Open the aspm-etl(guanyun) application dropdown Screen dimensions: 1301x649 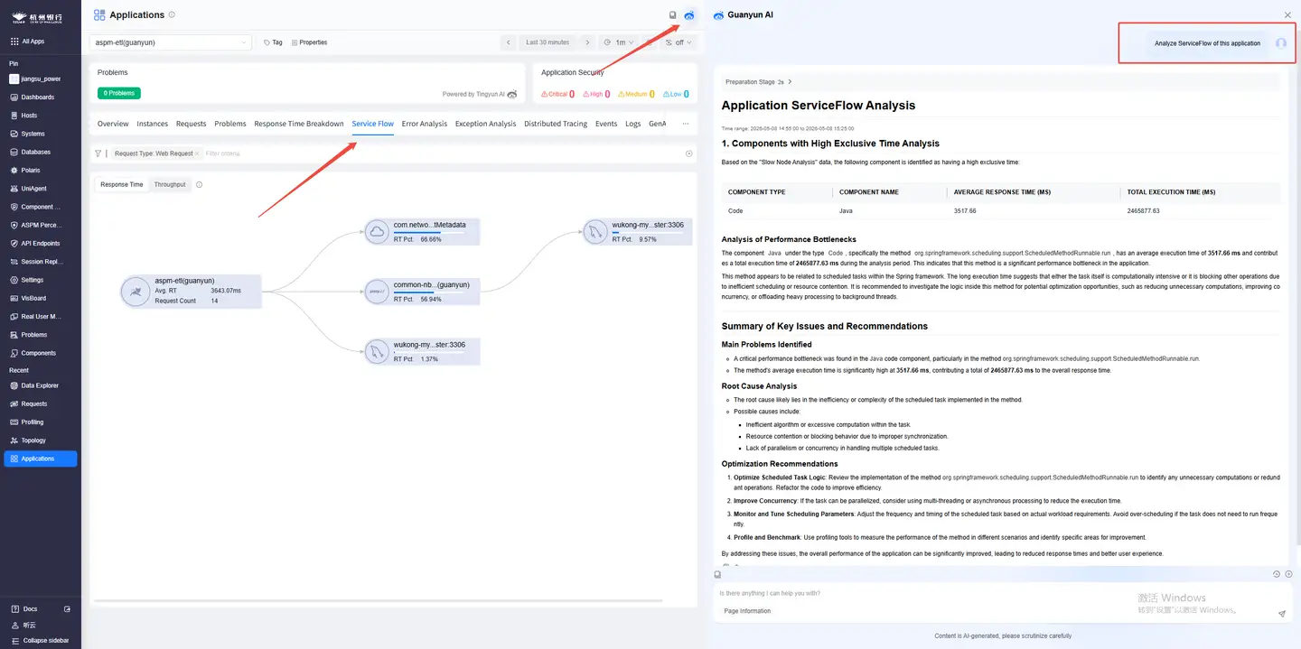(170, 42)
